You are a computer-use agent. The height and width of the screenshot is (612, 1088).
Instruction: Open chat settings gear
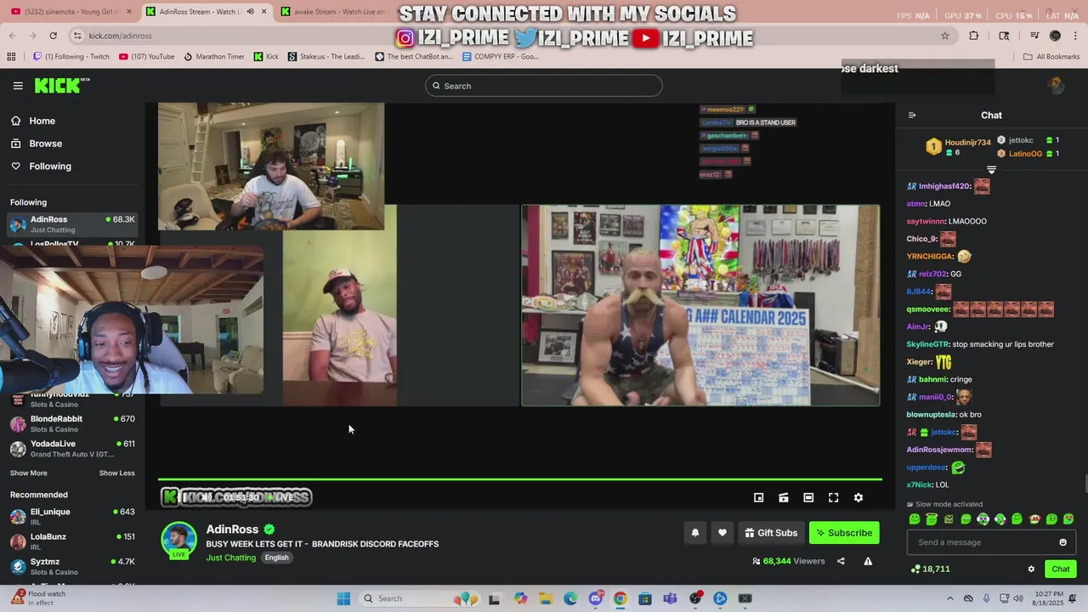(1031, 569)
